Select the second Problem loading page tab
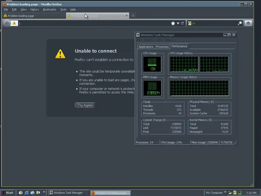 pyautogui.click(x=98, y=16)
